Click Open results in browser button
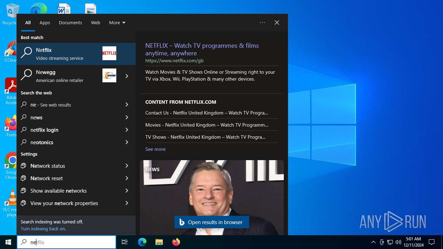 pos(212,222)
